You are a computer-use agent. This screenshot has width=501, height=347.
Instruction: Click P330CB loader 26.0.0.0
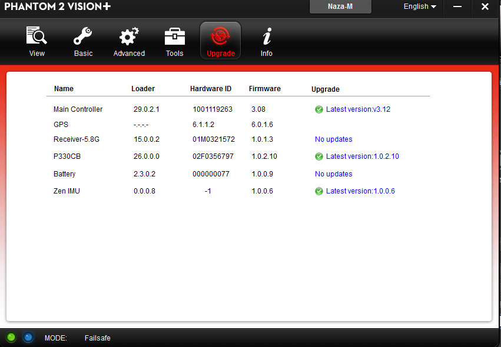(x=147, y=156)
